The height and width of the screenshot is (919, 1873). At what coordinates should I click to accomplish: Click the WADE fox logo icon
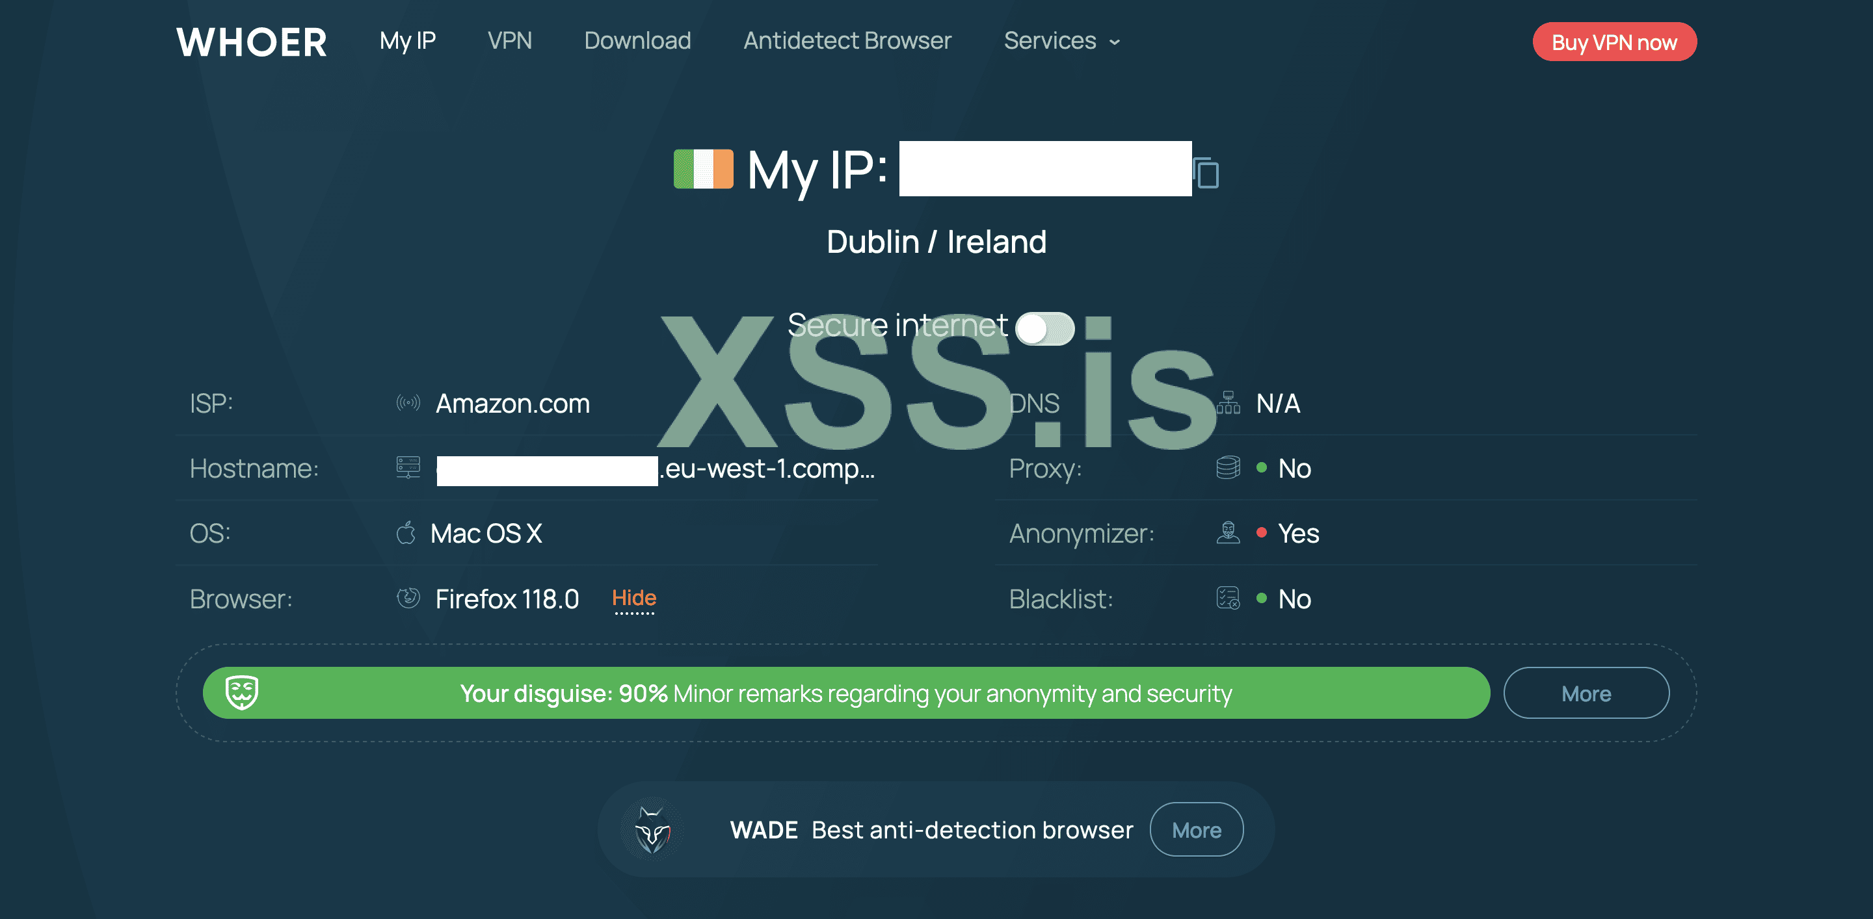click(x=652, y=830)
